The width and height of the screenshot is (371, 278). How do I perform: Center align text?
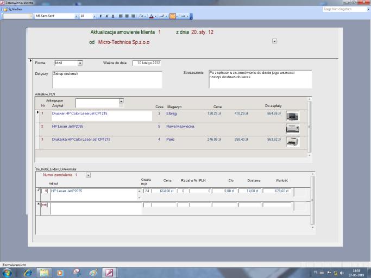(127, 16)
